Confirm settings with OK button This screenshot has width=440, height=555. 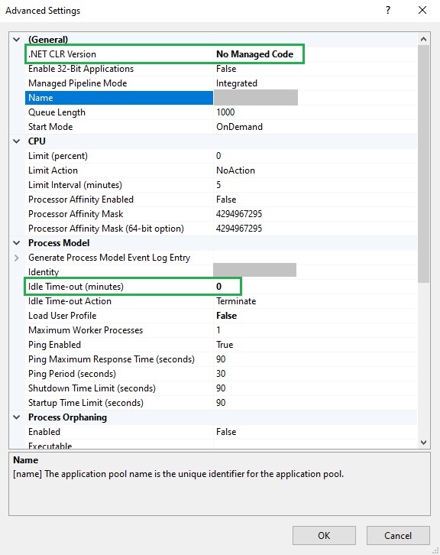324,536
